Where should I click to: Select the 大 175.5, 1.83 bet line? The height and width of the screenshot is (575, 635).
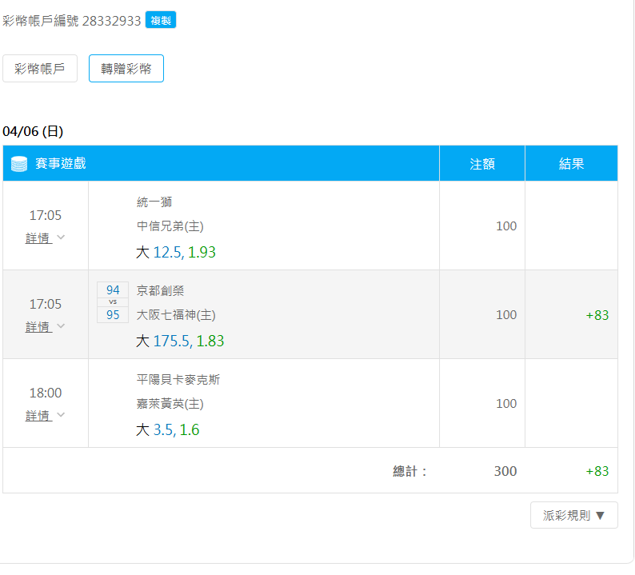180,341
